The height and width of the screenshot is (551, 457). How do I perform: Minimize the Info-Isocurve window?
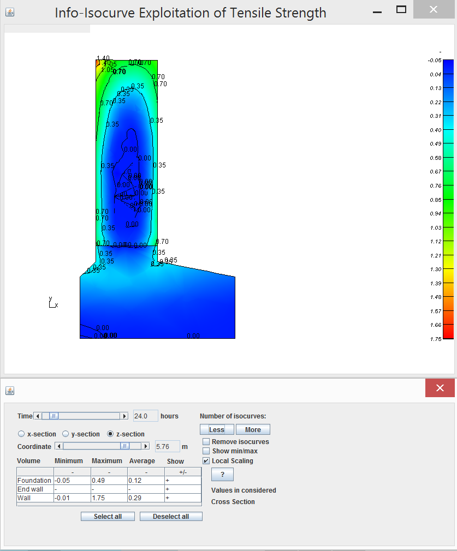(377, 12)
